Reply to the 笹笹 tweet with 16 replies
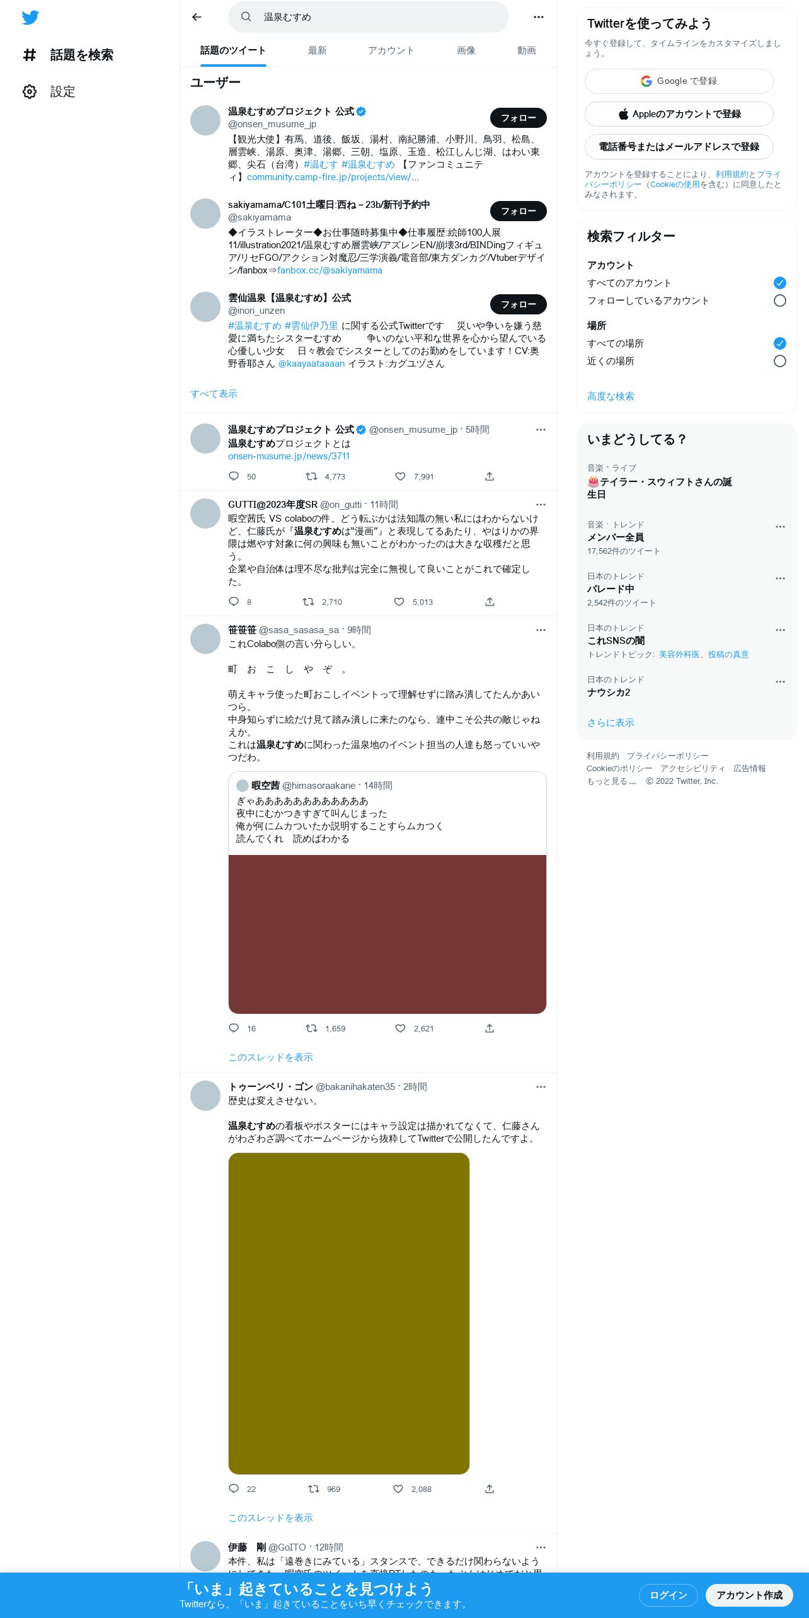Viewport: 809px width, 1618px height. (234, 1028)
